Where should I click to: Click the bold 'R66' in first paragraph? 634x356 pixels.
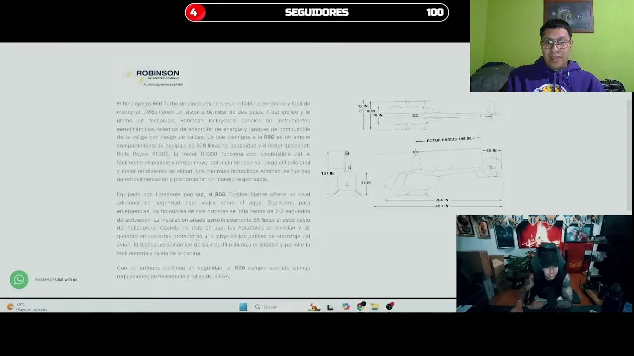point(157,104)
